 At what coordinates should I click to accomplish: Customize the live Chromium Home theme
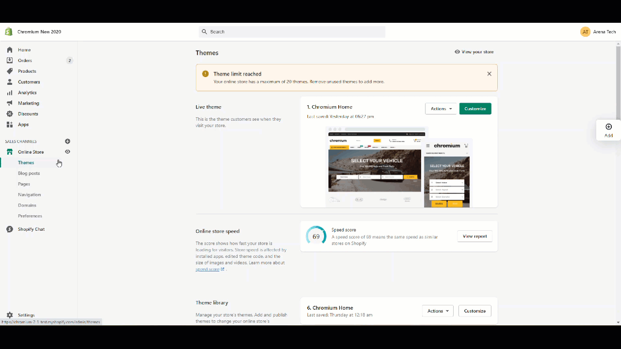click(475, 109)
